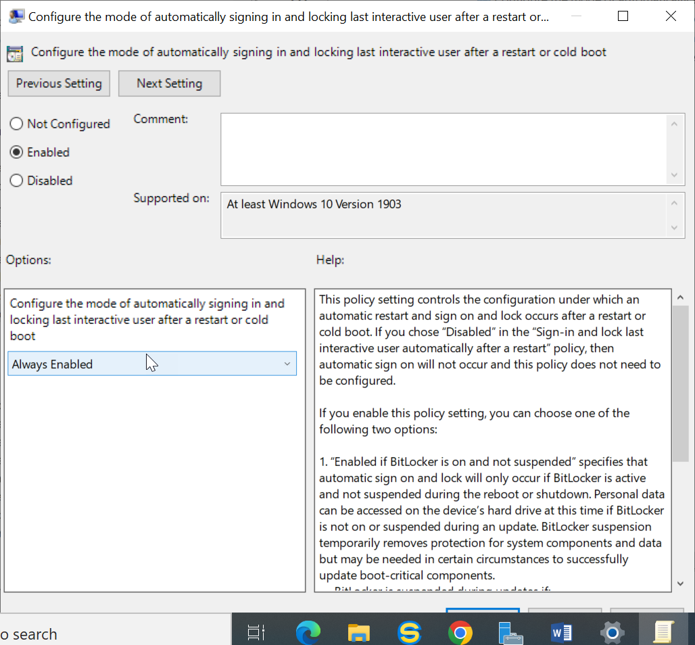
Task: Open Microsoft Word from the taskbar
Action: pos(561,633)
